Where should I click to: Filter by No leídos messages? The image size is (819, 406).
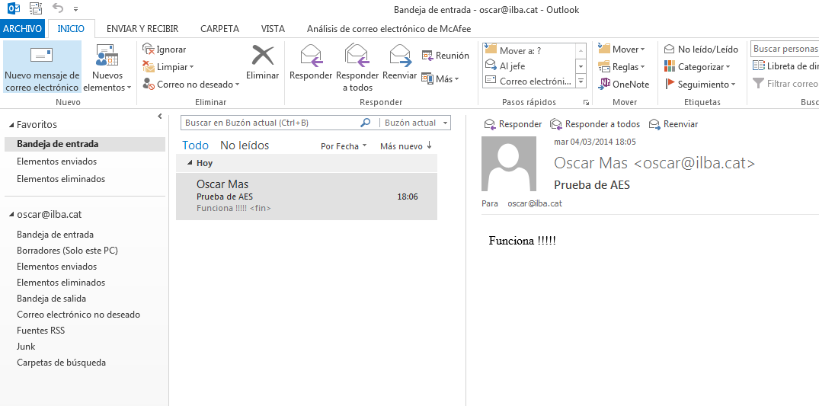245,145
